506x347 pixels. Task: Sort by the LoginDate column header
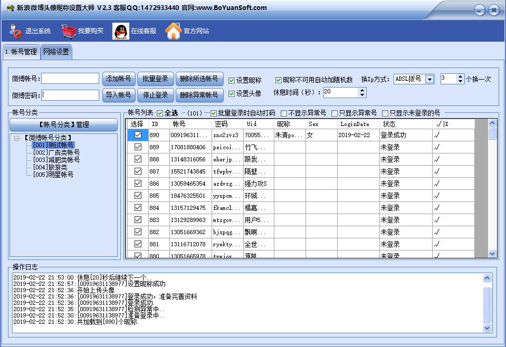click(358, 124)
